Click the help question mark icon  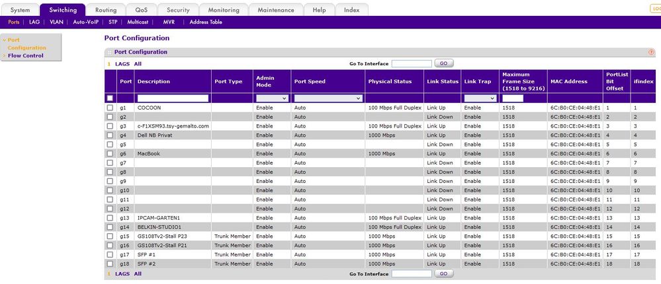(651, 52)
